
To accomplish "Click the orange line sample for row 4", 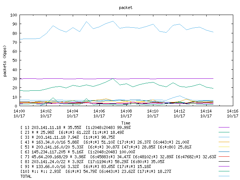I will 224,142.
